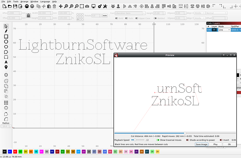Activate the Create Text tool
This screenshot has height=158, width=241.
point(6,62)
